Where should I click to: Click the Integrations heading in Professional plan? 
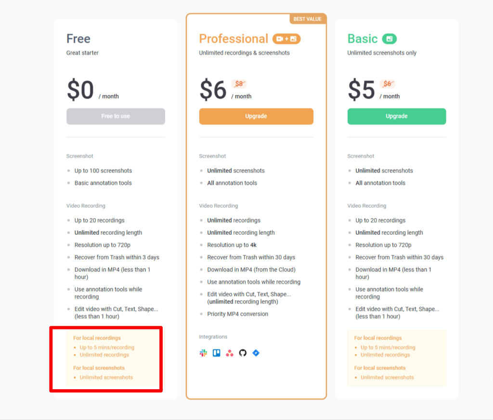[213, 337]
